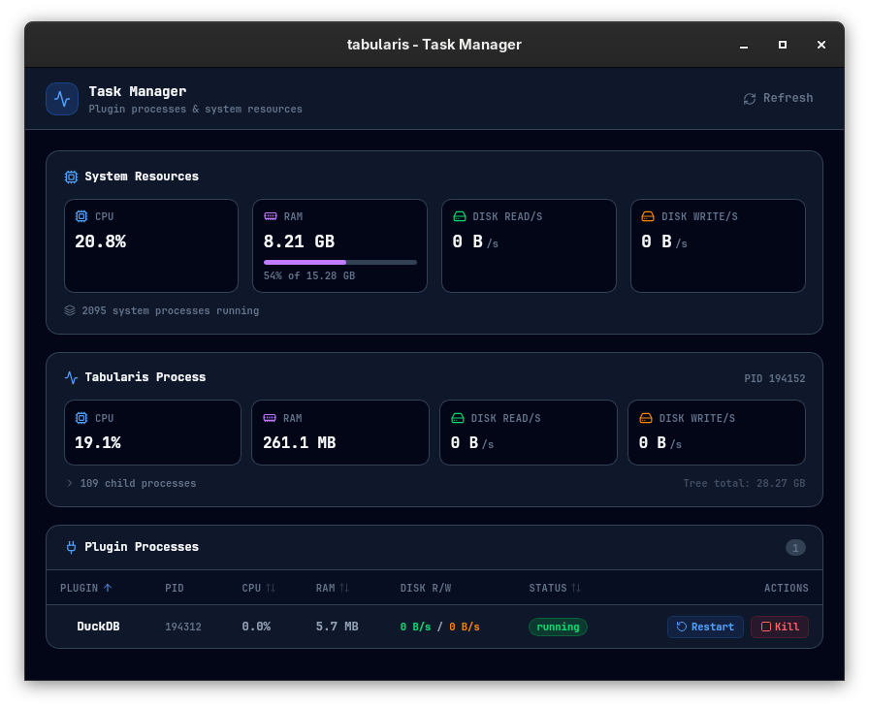869x708 pixels.
Task: Click the plugin count badge showing 1
Action: [x=795, y=547]
